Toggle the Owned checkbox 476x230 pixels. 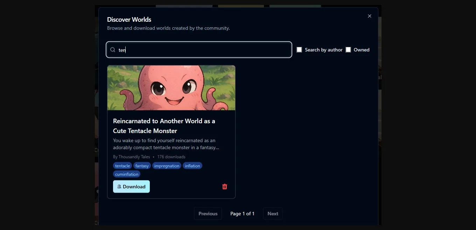click(348, 49)
